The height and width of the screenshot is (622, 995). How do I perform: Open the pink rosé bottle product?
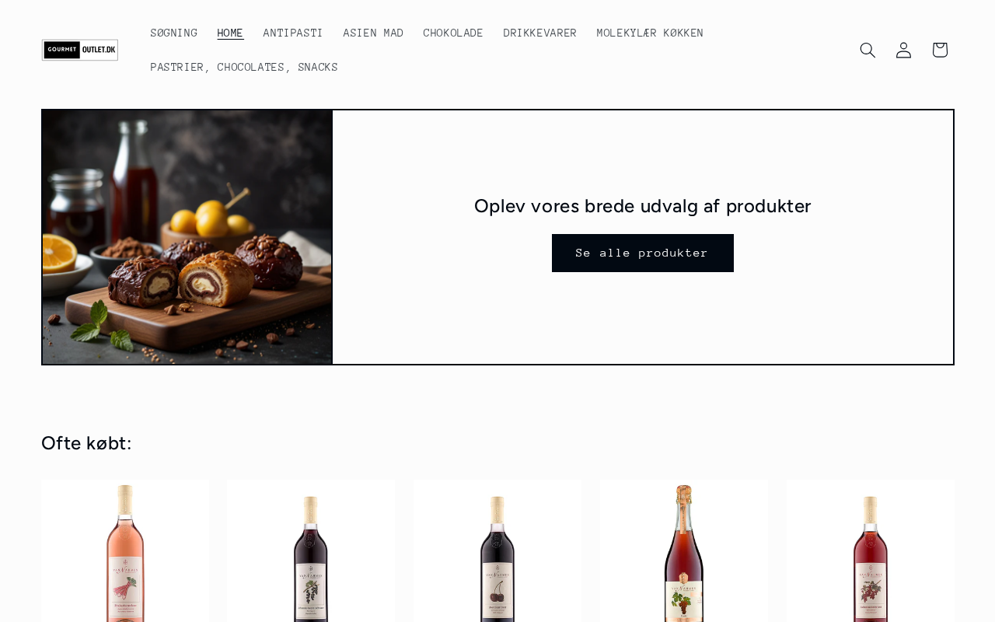tap(125, 551)
